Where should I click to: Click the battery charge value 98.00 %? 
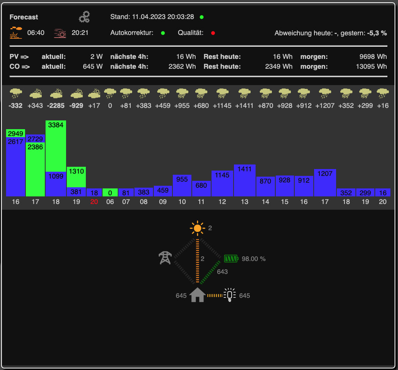[x=254, y=259]
